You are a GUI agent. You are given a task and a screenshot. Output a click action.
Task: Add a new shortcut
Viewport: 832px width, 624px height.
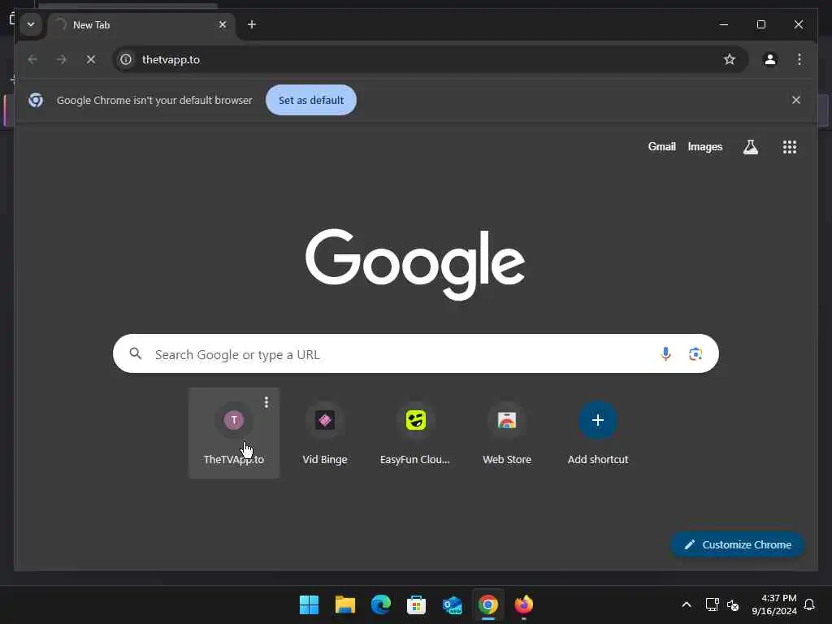click(598, 433)
